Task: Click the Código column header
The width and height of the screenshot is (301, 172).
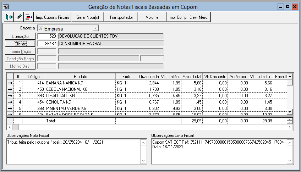Action: click(x=34, y=77)
